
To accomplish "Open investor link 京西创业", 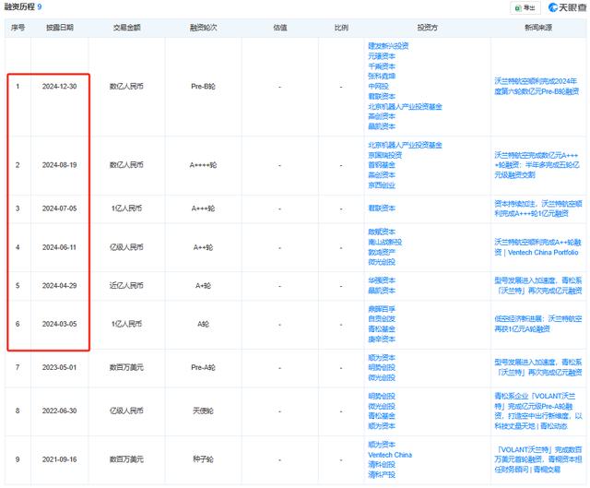I will click(x=382, y=185).
